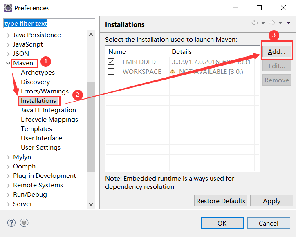The height and width of the screenshot is (237, 296).
Task: Expand the Remote Systems tree node
Action: pyautogui.click(x=8, y=185)
